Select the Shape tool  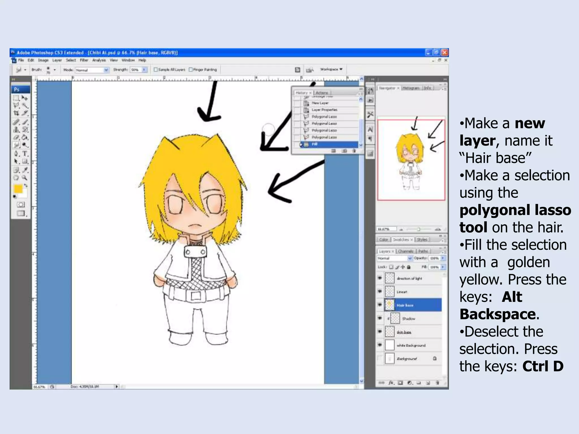coord(25,161)
